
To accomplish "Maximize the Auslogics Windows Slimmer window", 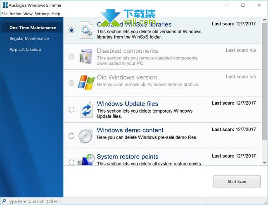I will coord(243,5).
